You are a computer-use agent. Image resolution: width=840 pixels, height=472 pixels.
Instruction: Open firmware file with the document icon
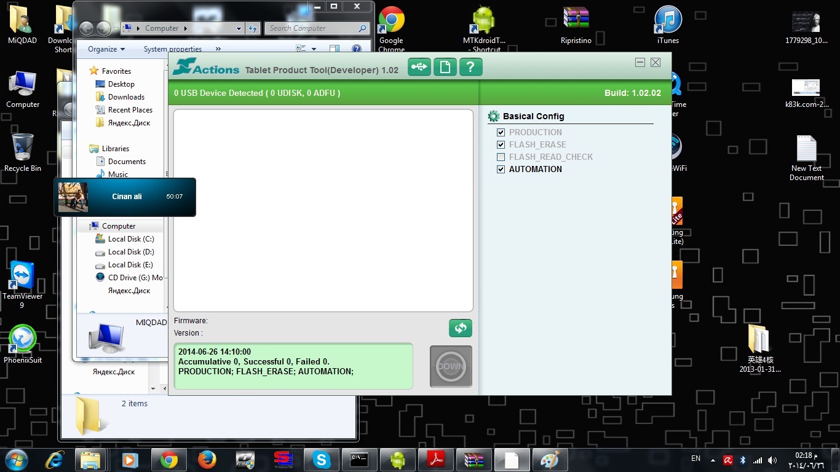445,67
